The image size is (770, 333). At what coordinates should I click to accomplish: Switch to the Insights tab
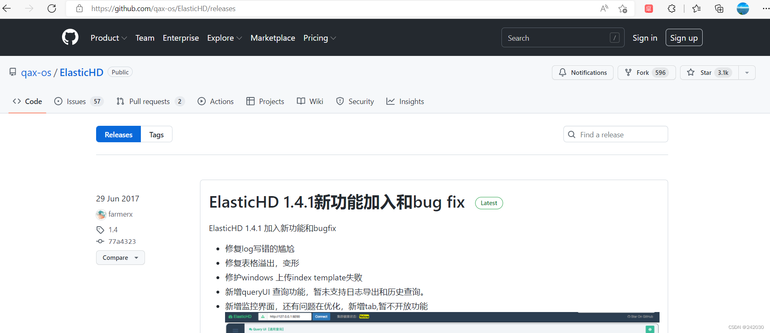(x=405, y=101)
